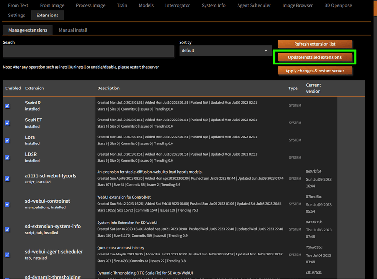
Task: Toggle sd-webui-controlnet enabled checkbox
Action: [x=8, y=204]
